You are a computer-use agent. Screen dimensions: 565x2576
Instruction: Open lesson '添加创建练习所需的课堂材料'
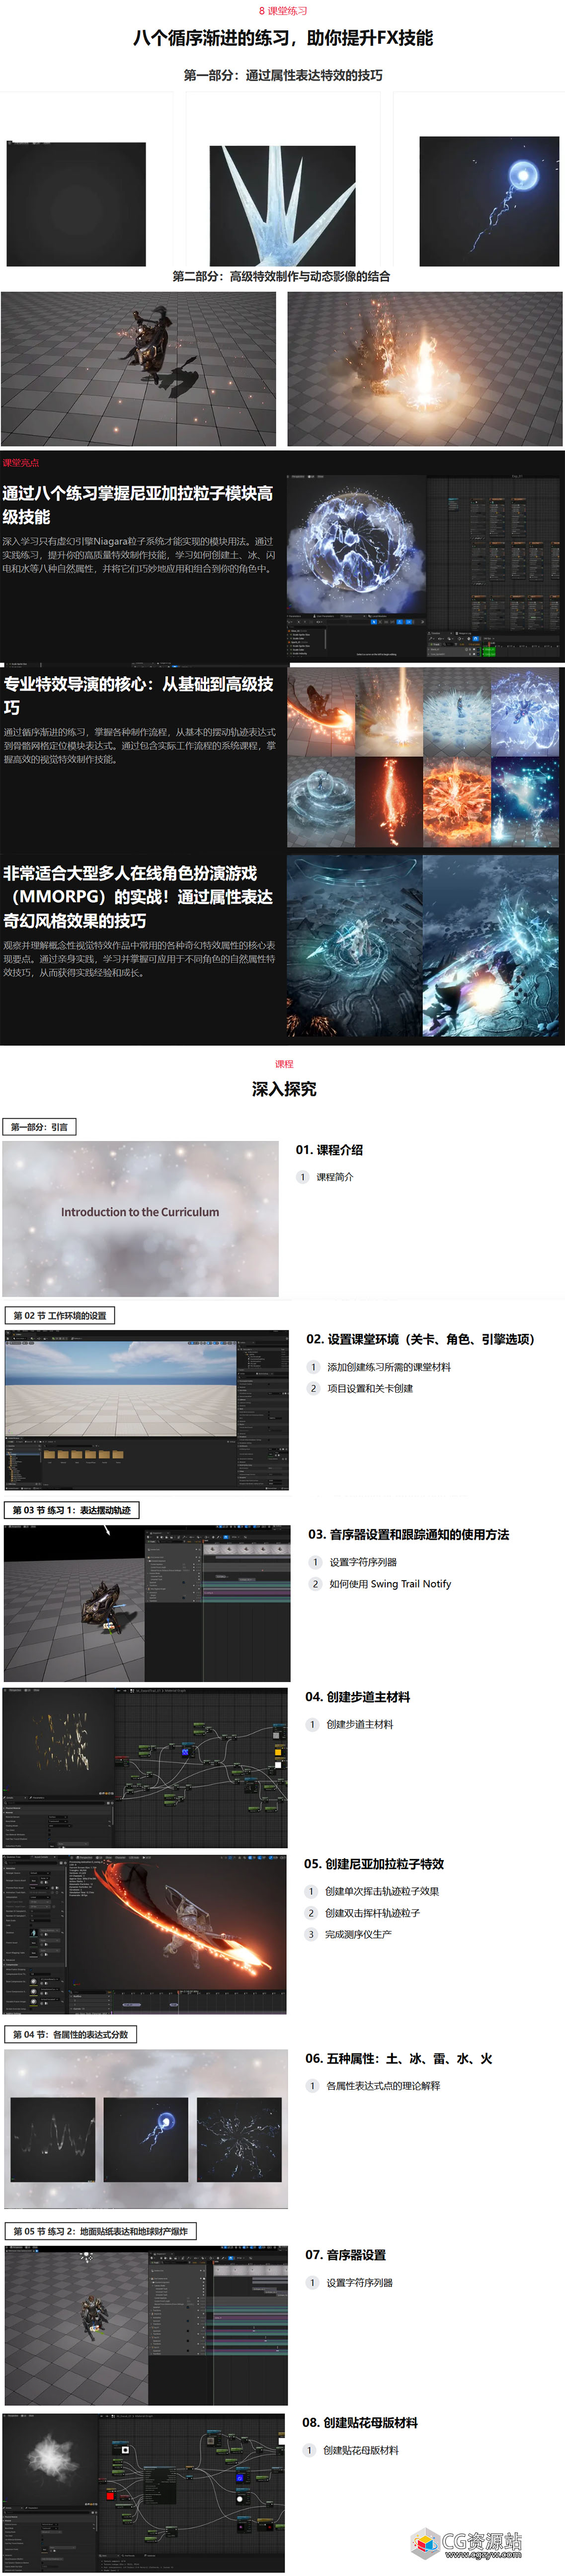389,1367
